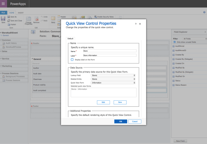
Task: Switch to the INSERT ribbon tab
Action: [x=21, y=12]
